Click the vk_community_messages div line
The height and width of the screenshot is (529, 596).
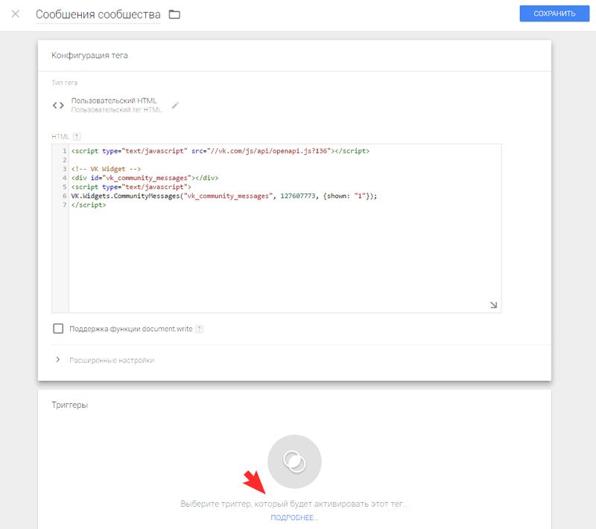pos(145,178)
